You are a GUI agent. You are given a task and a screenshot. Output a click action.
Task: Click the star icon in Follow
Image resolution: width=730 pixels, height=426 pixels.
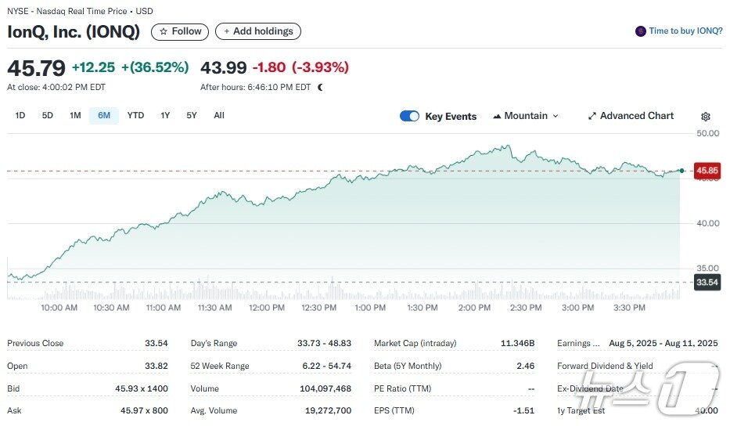coord(164,31)
